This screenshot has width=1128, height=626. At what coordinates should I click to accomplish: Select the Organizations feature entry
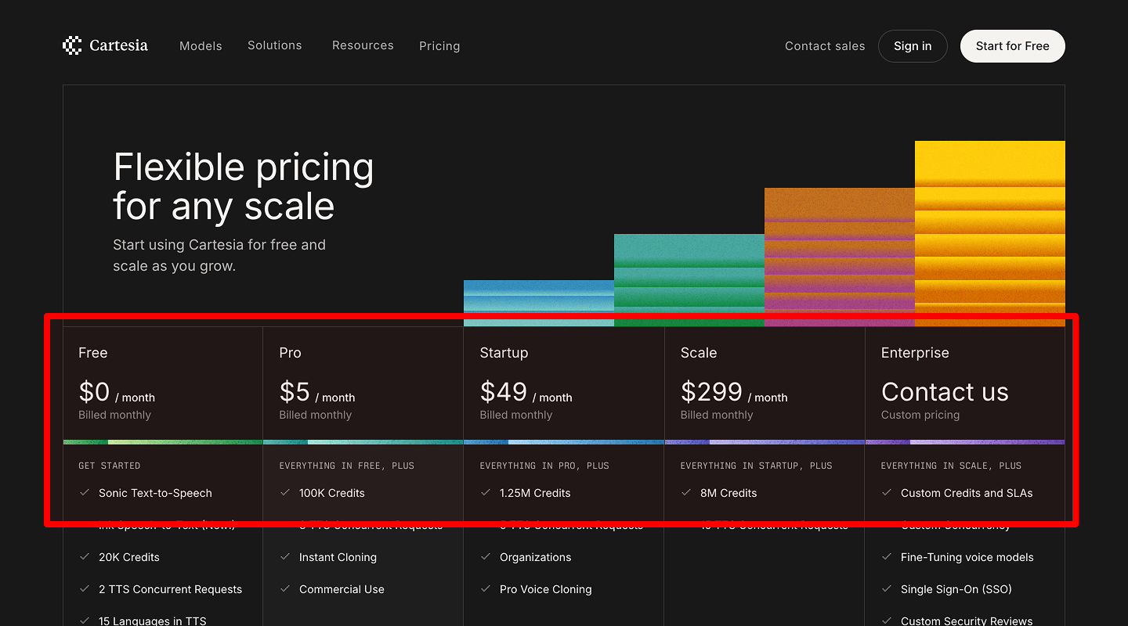(x=536, y=557)
